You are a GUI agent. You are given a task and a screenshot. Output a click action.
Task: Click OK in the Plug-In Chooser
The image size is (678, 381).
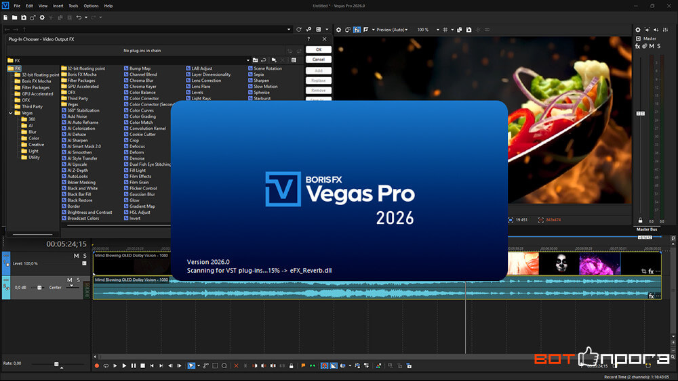click(319, 49)
